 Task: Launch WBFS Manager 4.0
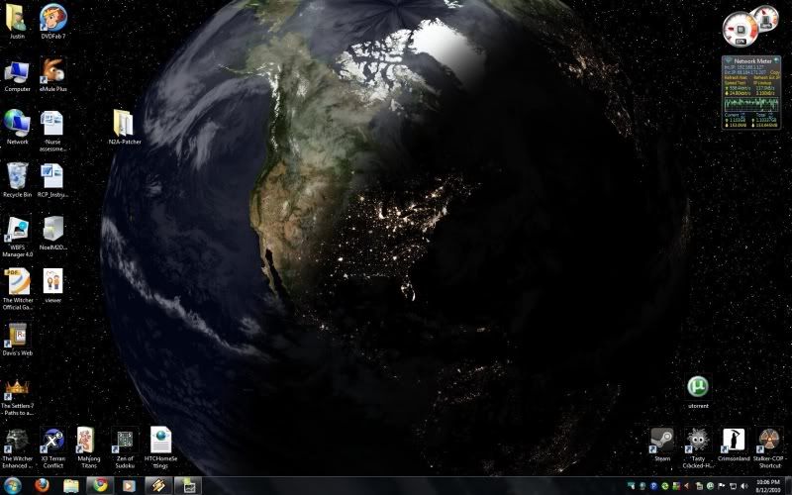pos(17,229)
